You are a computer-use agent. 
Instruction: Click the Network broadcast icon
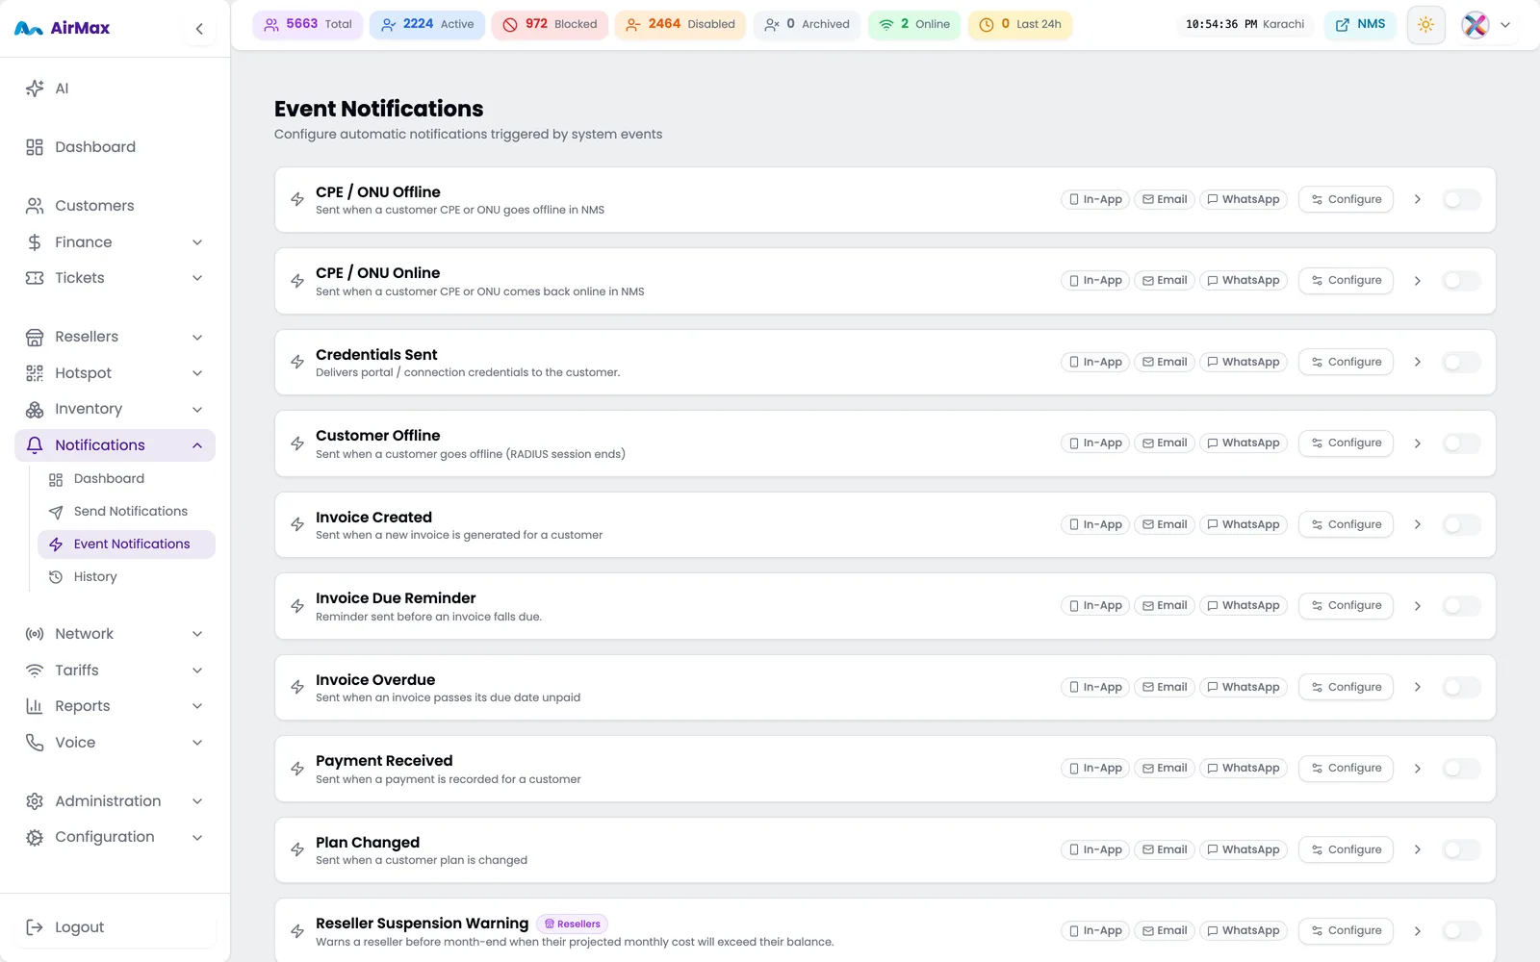point(35,634)
